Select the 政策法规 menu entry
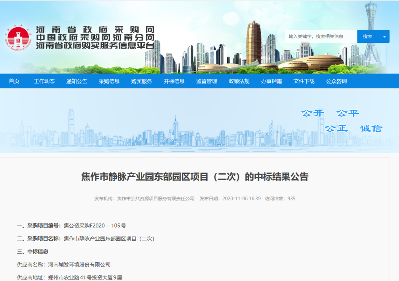Screen dimensions: 399x281 pos(239,81)
